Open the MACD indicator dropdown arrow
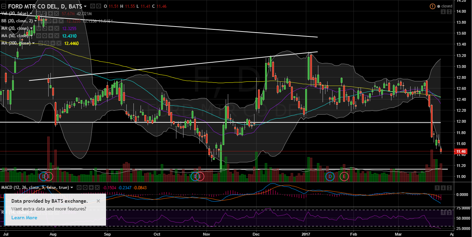Image resolution: width=472 pixels, height=237 pixels. [x=72, y=187]
